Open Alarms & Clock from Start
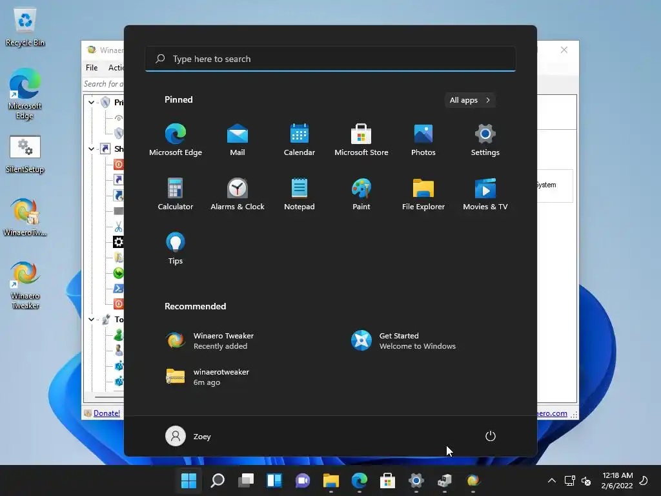The width and height of the screenshot is (661, 496). coord(238,194)
